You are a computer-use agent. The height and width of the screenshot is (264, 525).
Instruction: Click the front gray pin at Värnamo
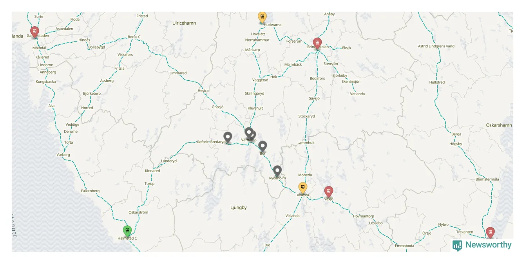pos(249,133)
